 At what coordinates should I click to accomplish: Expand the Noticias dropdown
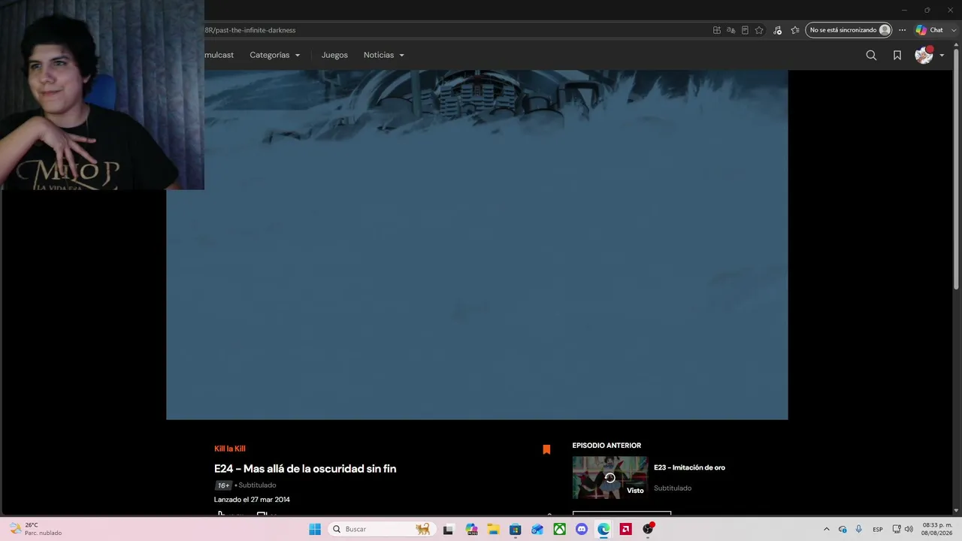(x=384, y=55)
